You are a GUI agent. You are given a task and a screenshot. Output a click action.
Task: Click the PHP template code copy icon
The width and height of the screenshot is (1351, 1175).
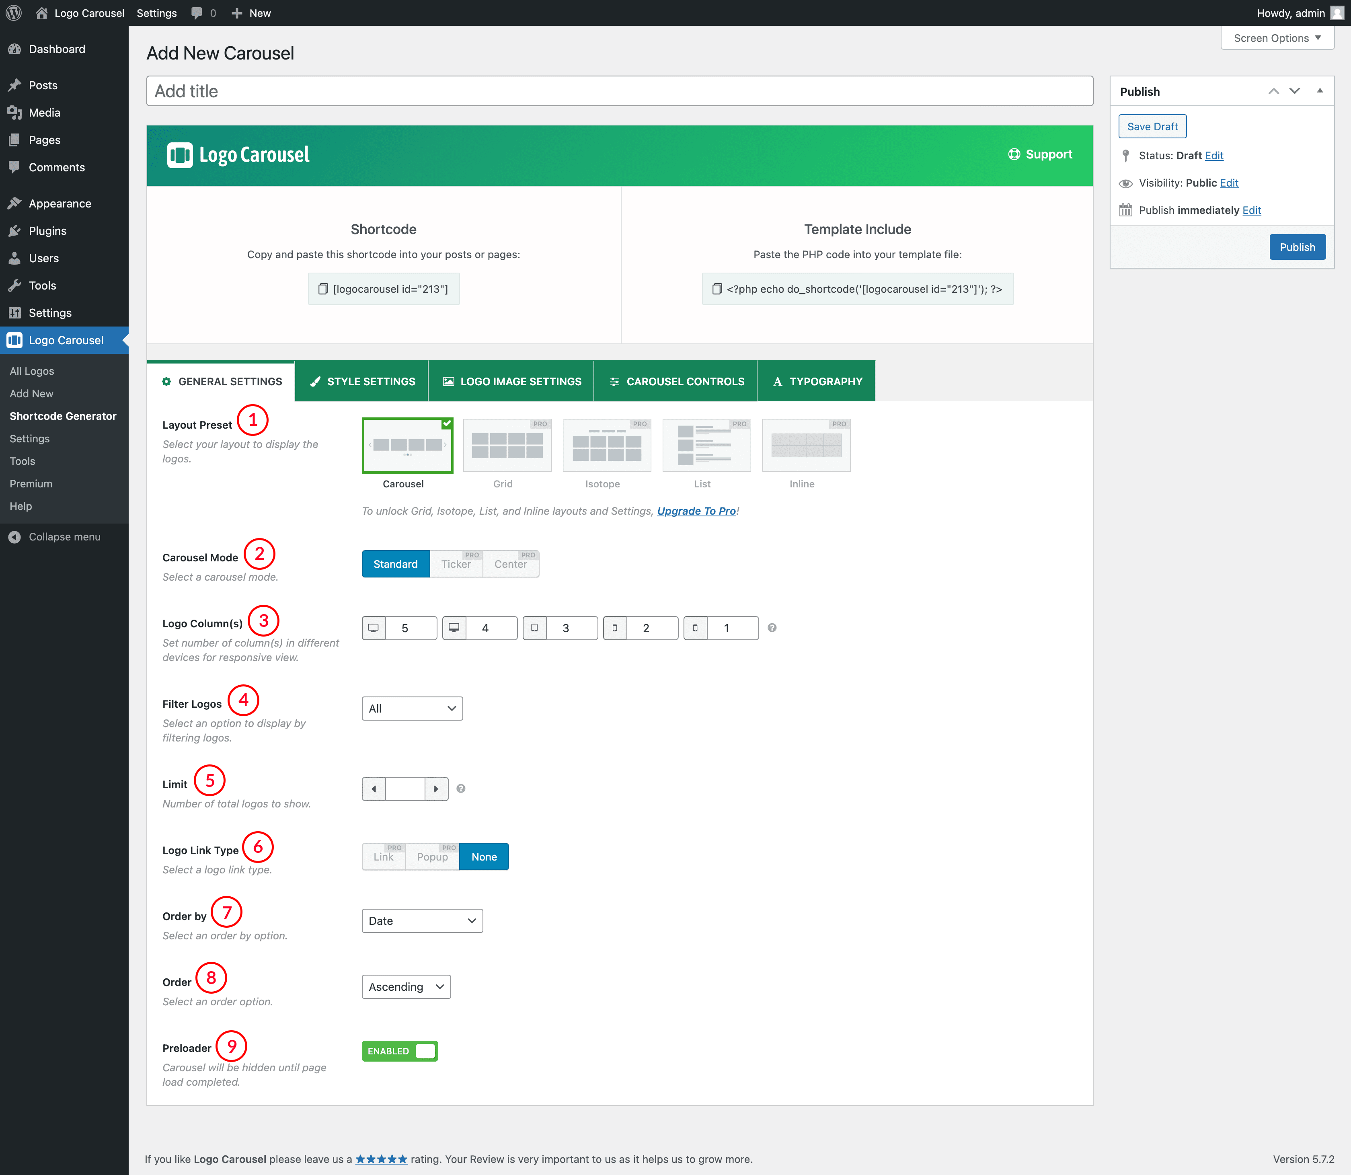pos(717,289)
